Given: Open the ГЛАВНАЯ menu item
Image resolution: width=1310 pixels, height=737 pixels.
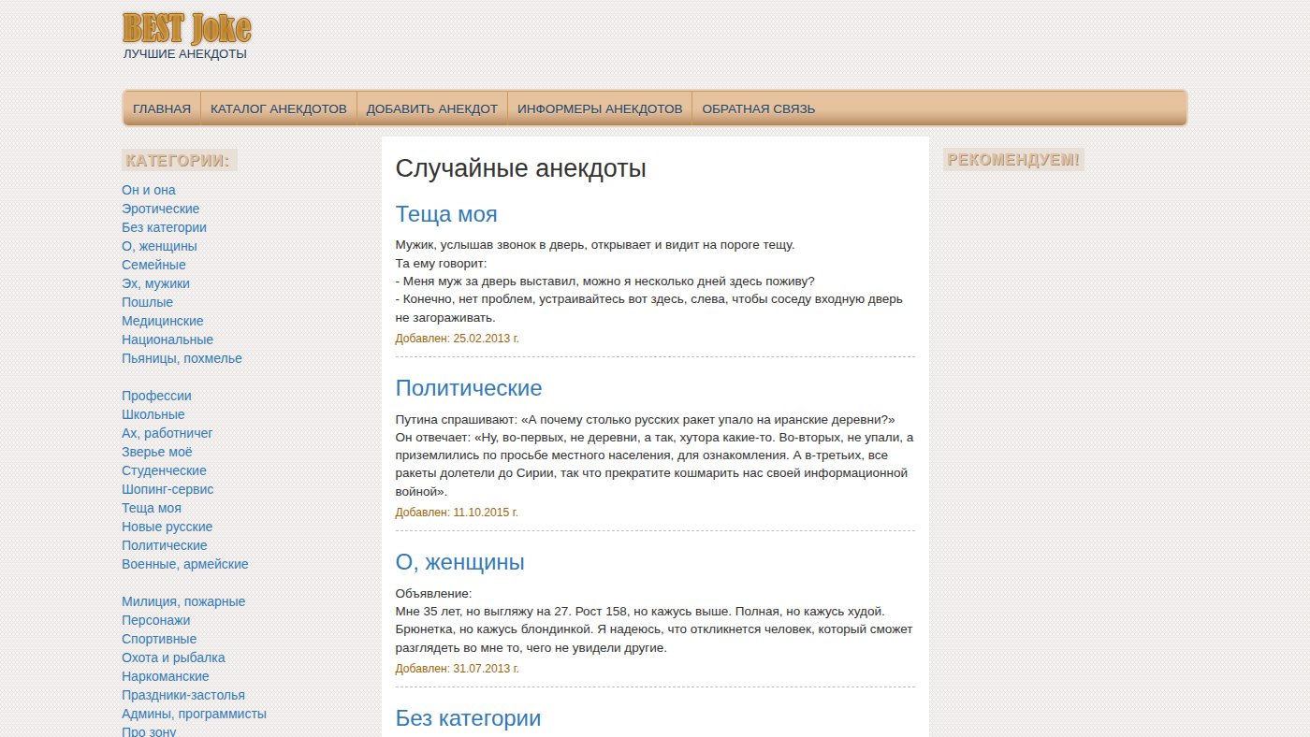Looking at the screenshot, I should coord(162,108).
